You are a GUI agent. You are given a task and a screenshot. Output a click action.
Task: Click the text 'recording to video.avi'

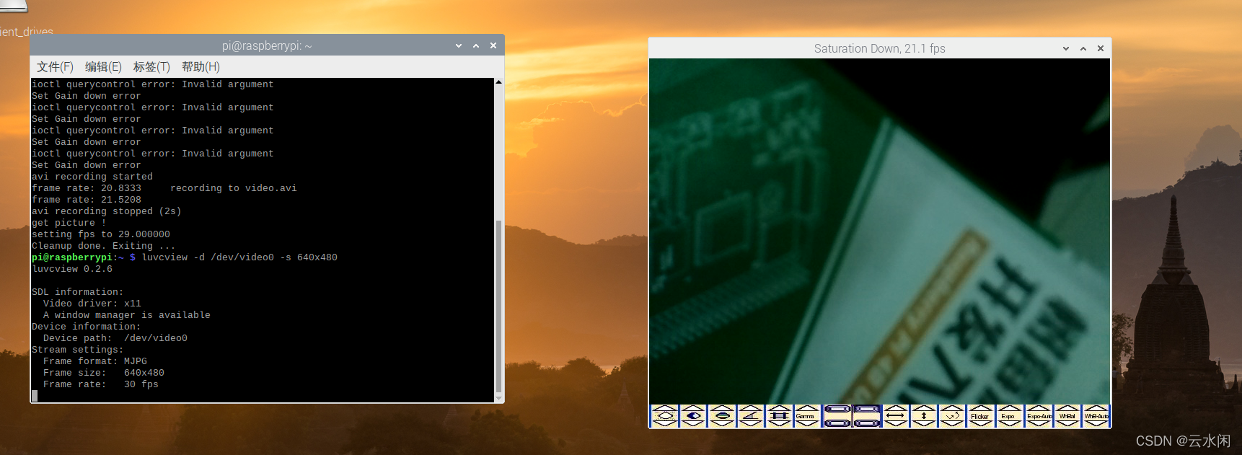(234, 188)
